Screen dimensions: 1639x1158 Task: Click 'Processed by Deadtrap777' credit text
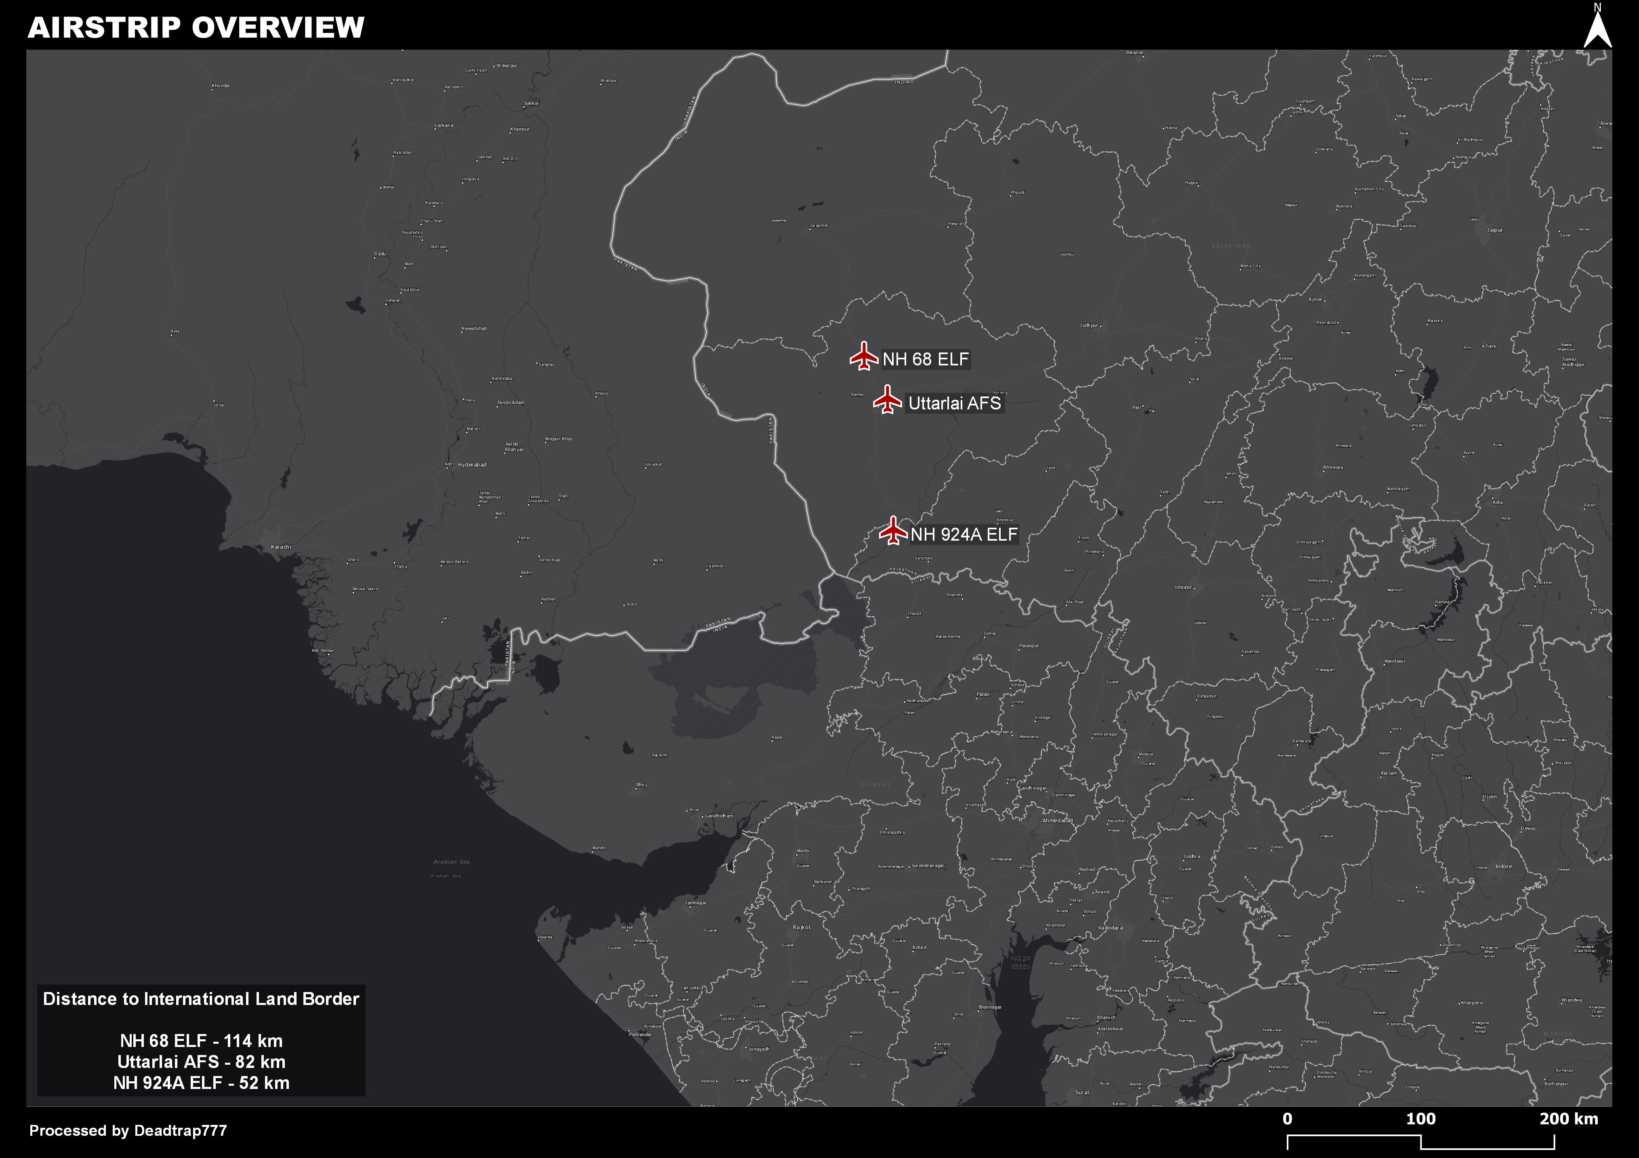coord(128,1131)
